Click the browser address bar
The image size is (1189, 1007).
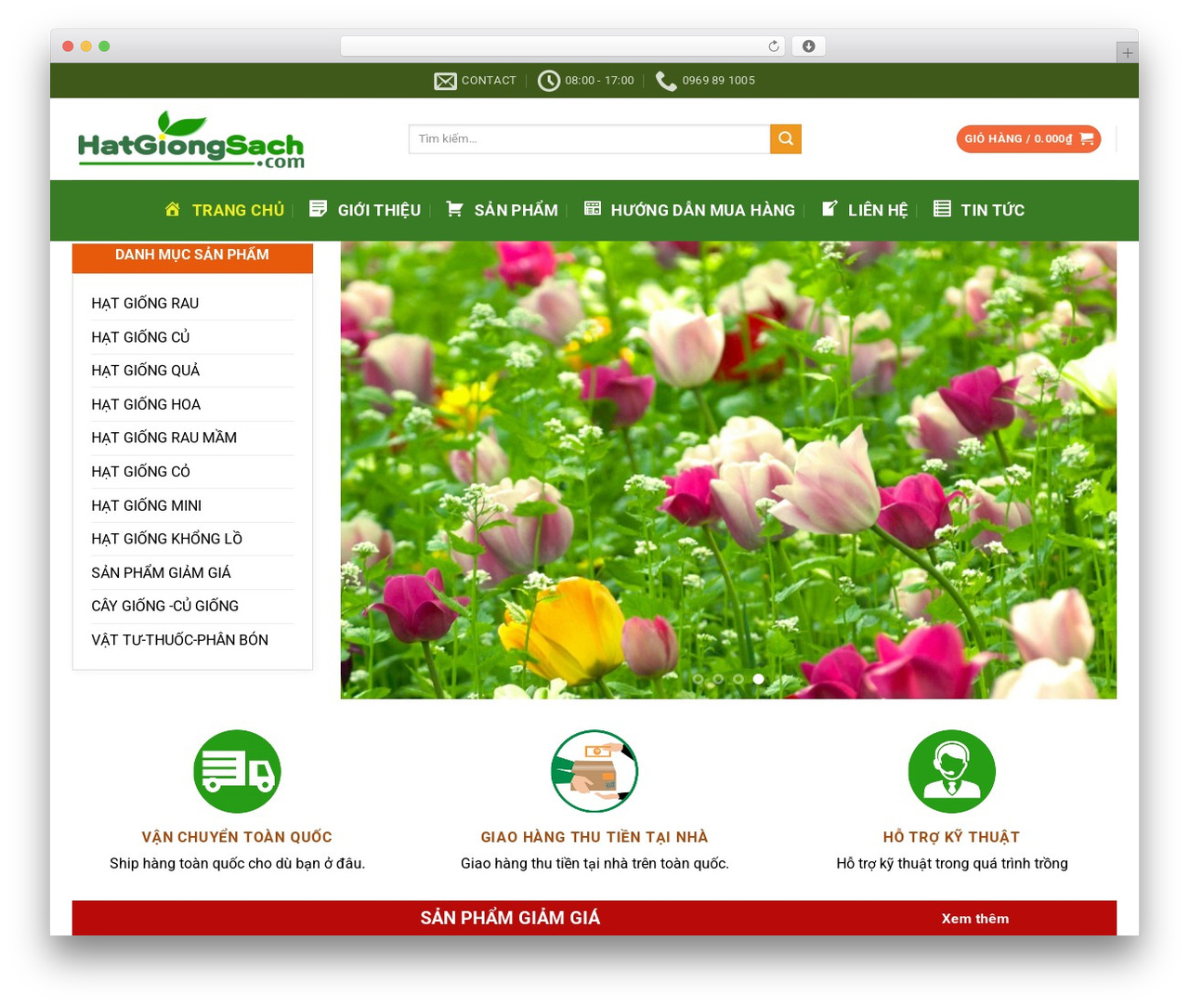(563, 46)
